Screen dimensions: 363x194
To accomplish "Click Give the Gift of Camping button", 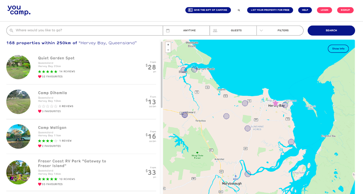I will [208, 10].
